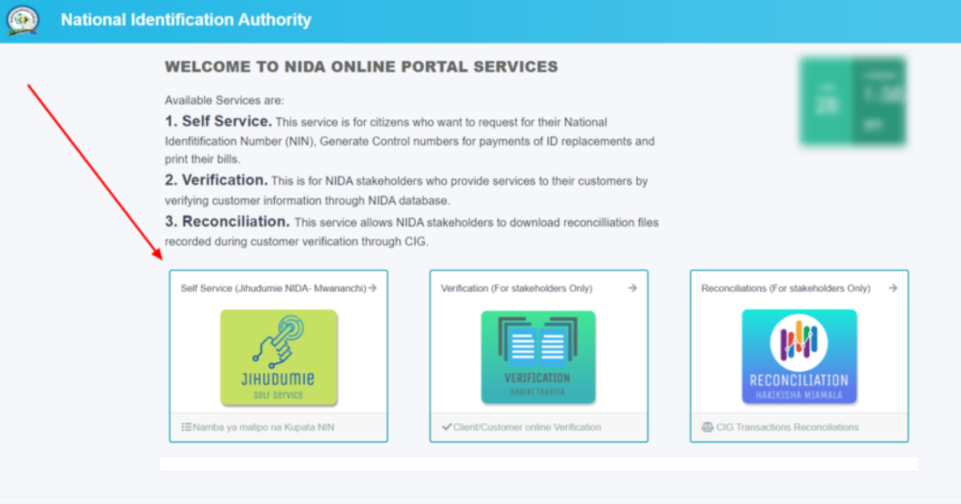Click the arrow icon on the Verification card
961x504 pixels.
(x=633, y=288)
